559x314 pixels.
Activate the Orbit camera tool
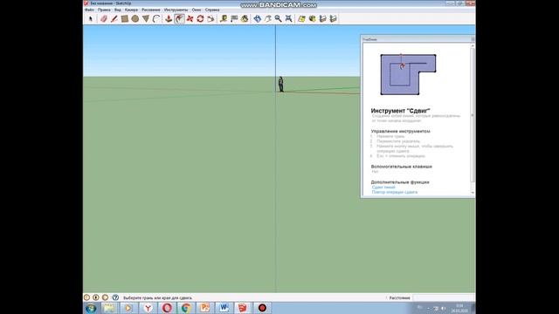tap(257, 19)
